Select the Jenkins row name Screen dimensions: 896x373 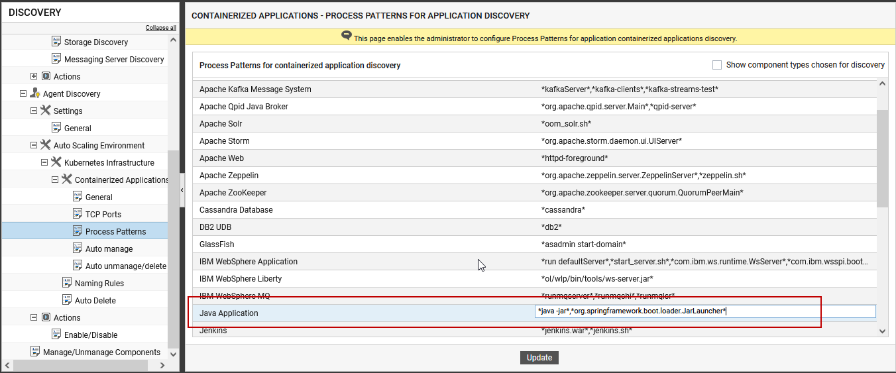(x=213, y=331)
